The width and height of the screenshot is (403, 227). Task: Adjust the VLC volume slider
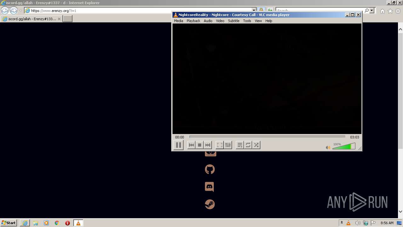[344, 146]
